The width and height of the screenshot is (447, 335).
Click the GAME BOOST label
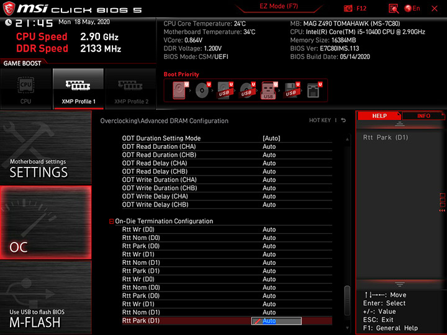point(22,63)
